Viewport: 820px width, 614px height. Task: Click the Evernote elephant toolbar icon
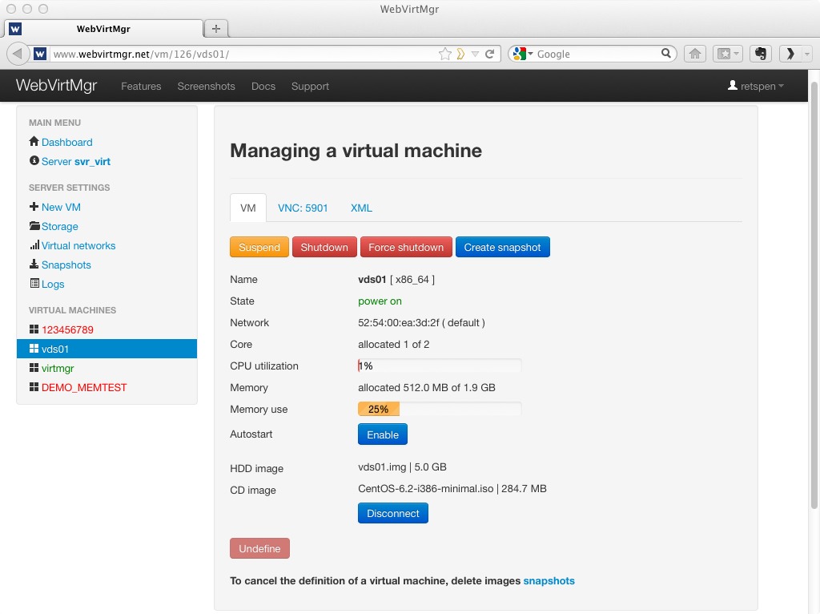pos(761,54)
